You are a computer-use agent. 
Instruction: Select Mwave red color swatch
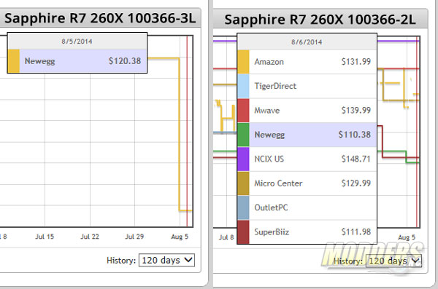243,110
